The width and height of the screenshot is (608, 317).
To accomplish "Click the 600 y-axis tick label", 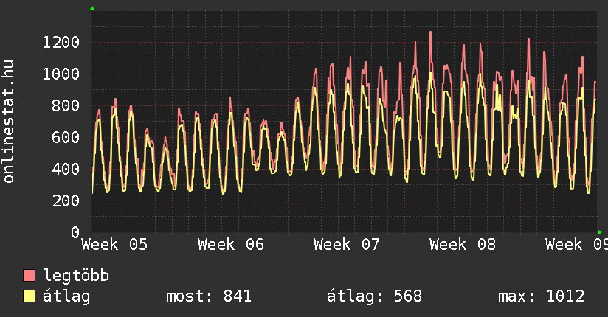I will click(65, 137).
